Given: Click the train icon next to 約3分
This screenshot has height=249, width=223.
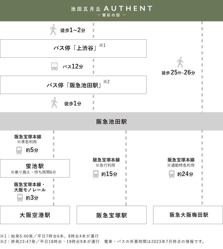Looking at the screenshot, I should click(20, 198).
